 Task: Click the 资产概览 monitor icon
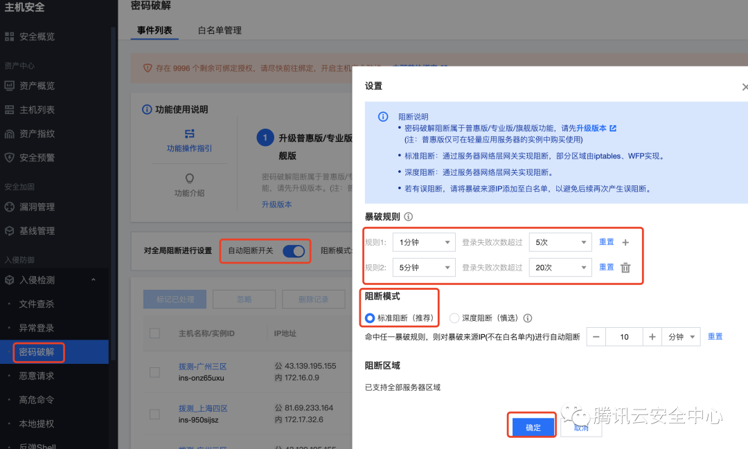tap(10, 86)
